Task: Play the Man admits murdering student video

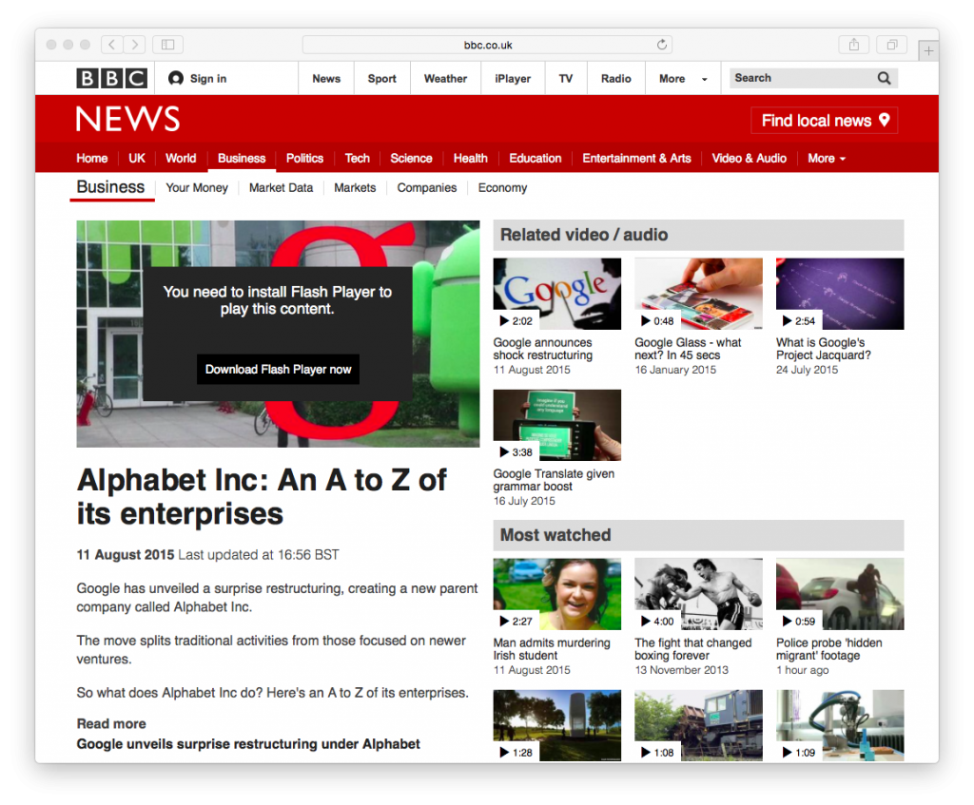Action: tap(557, 594)
